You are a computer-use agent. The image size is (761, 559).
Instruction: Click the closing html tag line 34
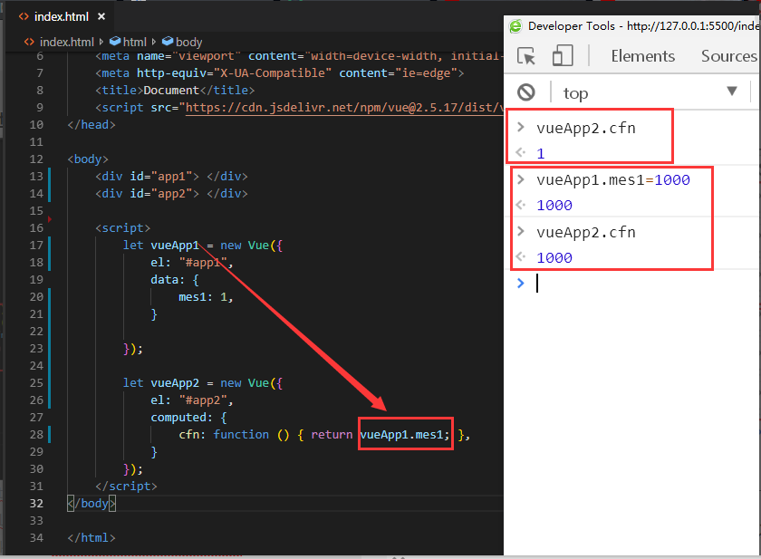coord(92,537)
